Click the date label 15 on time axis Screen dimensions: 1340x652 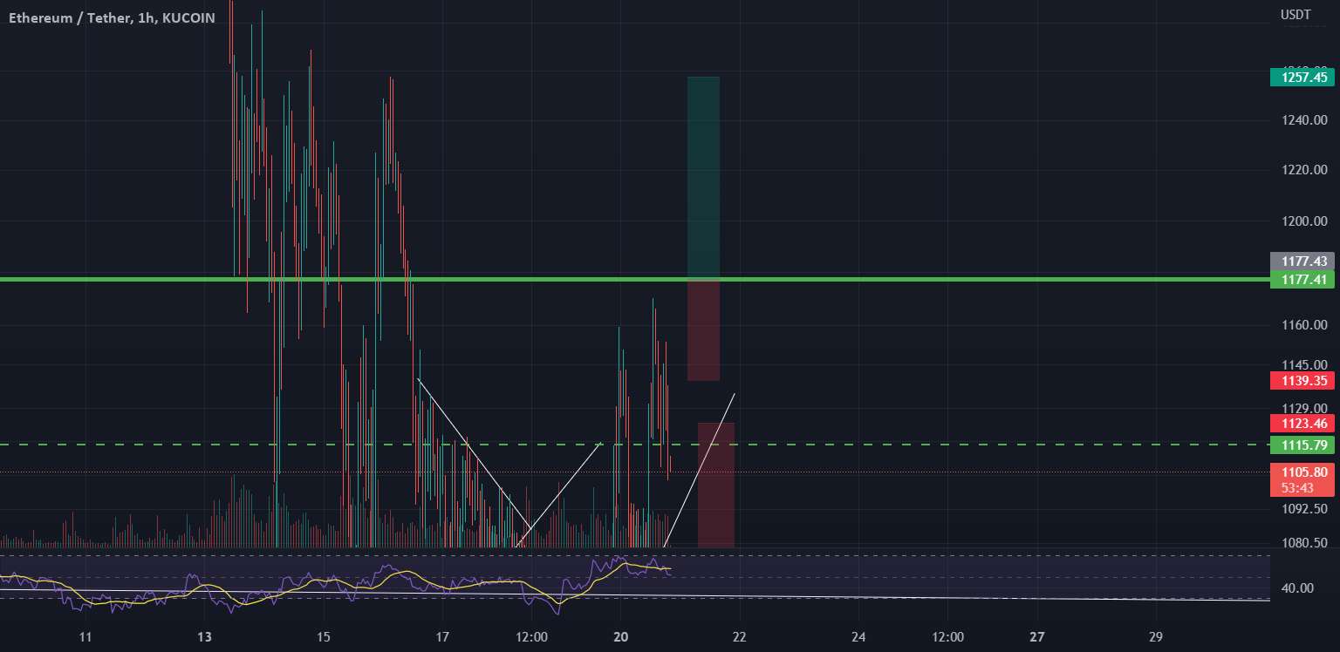coord(324,637)
